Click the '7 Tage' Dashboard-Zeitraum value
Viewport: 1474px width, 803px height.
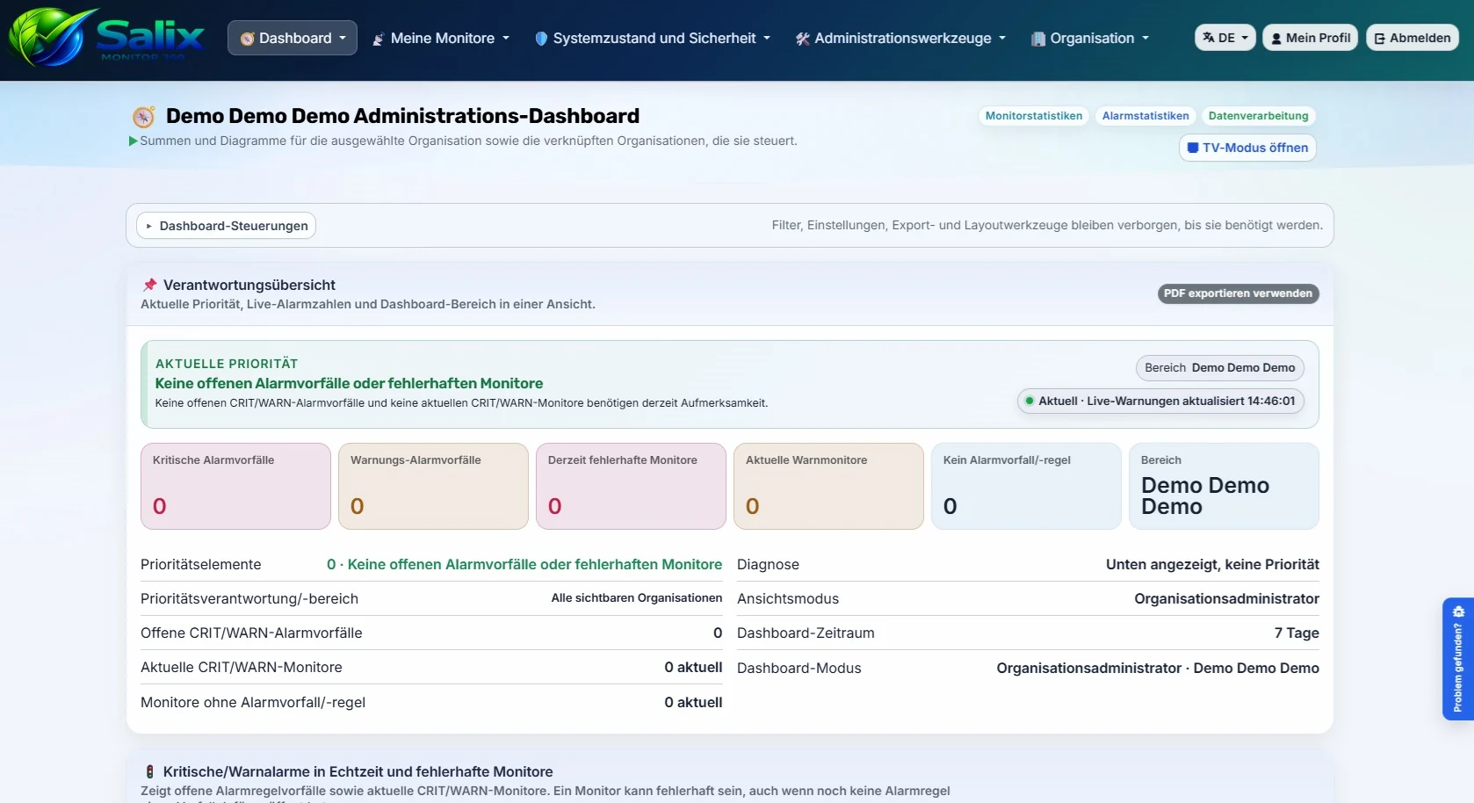[x=1297, y=633]
